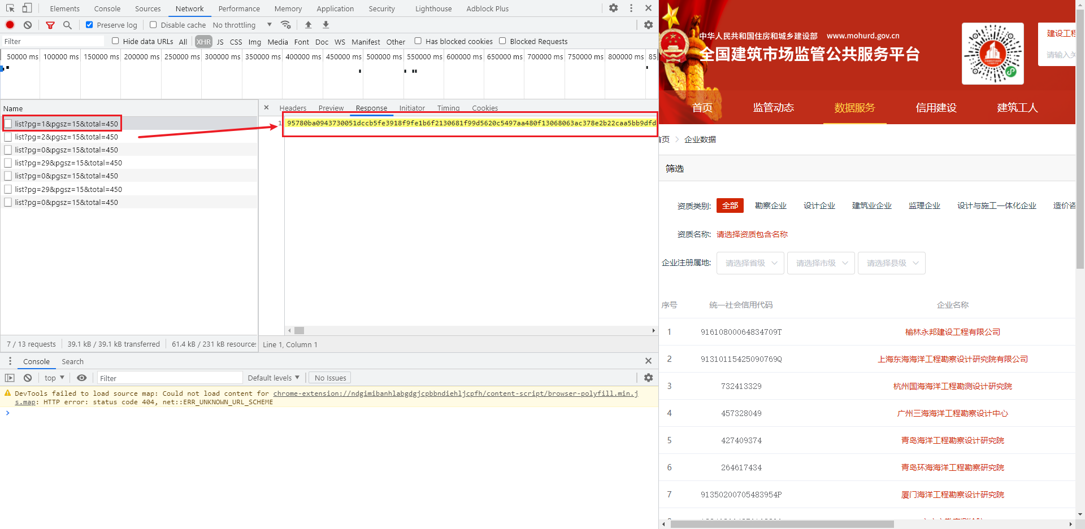
Task: Open 榆林永邦建设工程有限公司 company link
Action: click(953, 332)
